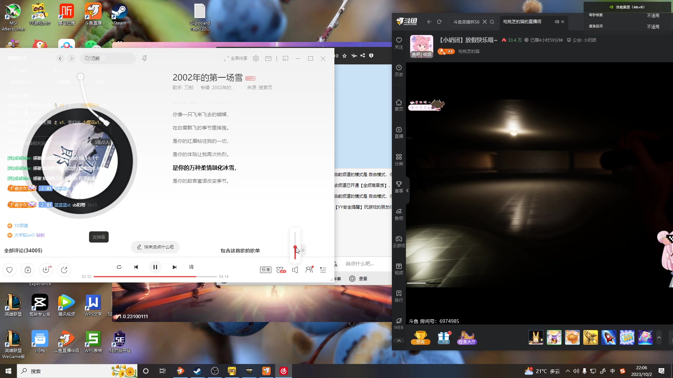The width and height of the screenshot is (673, 378).
Task: Seek the song progress bar
Action: pyautogui.click(x=155, y=276)
